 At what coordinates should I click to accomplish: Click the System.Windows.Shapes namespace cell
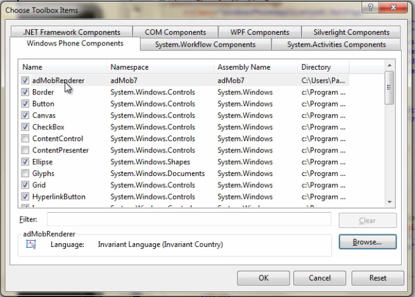click(150, 162)
